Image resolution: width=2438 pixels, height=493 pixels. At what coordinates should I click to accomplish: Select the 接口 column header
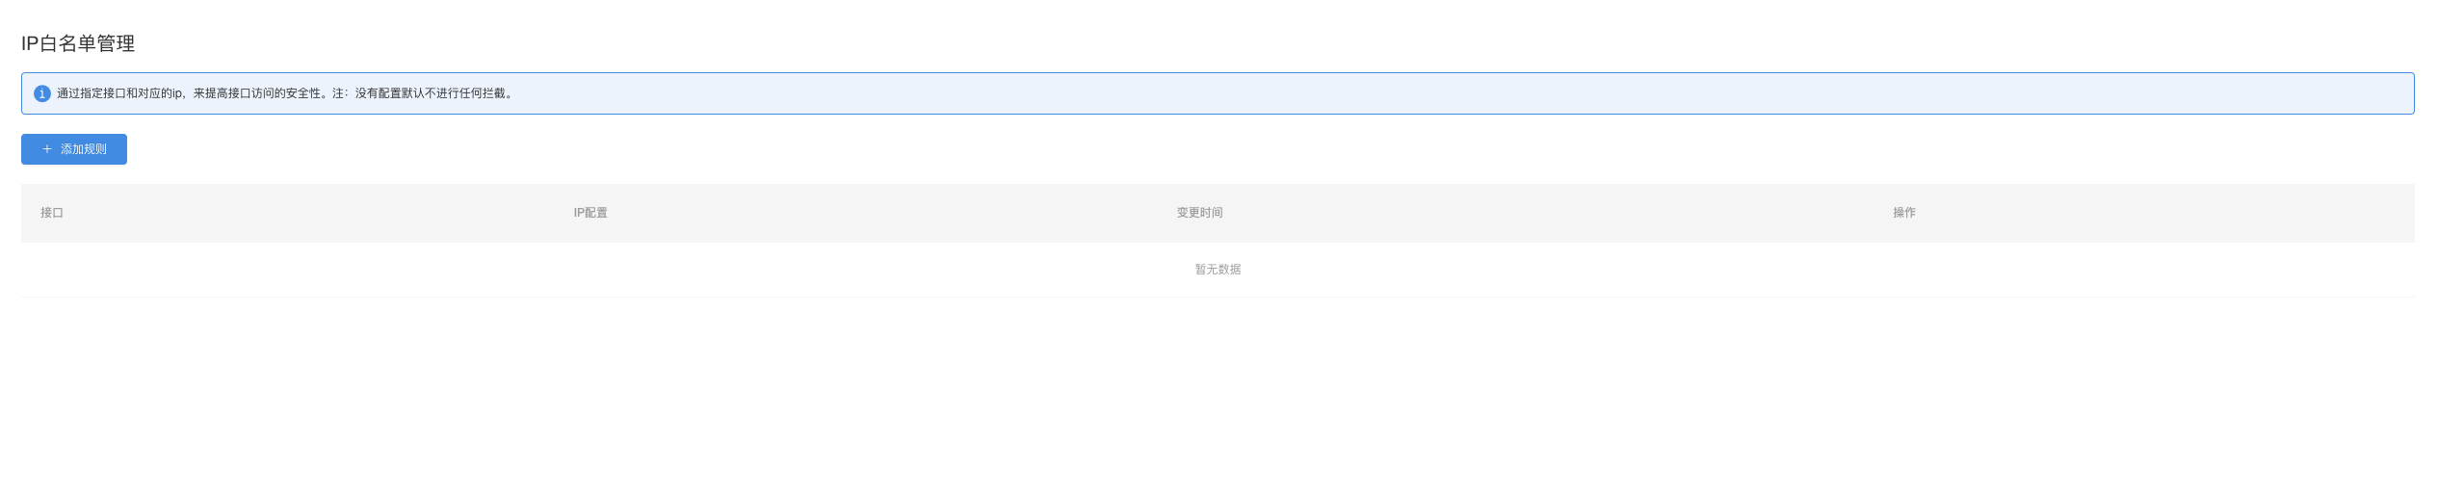tap(52, 213)
